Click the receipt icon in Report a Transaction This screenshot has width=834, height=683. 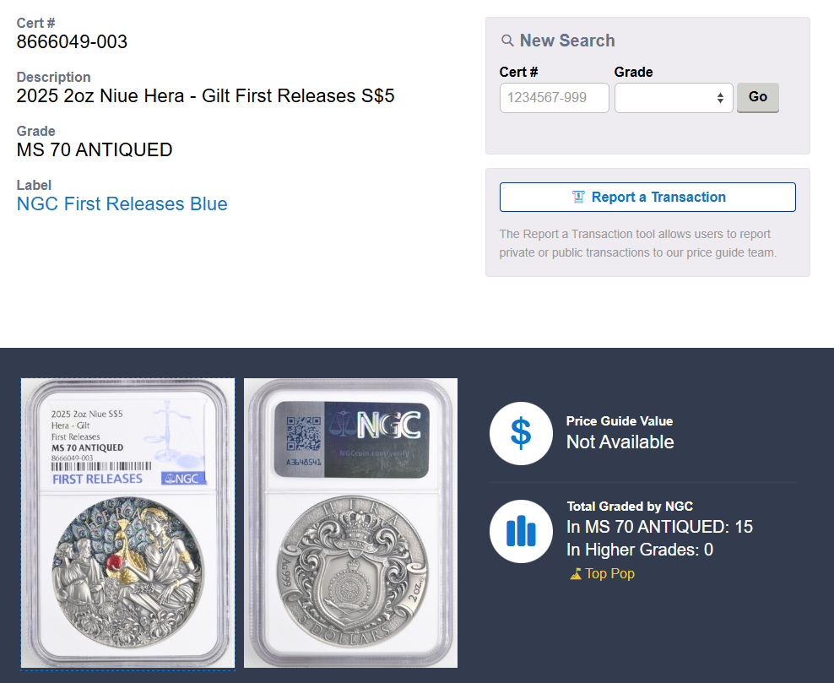coord(578,198)
